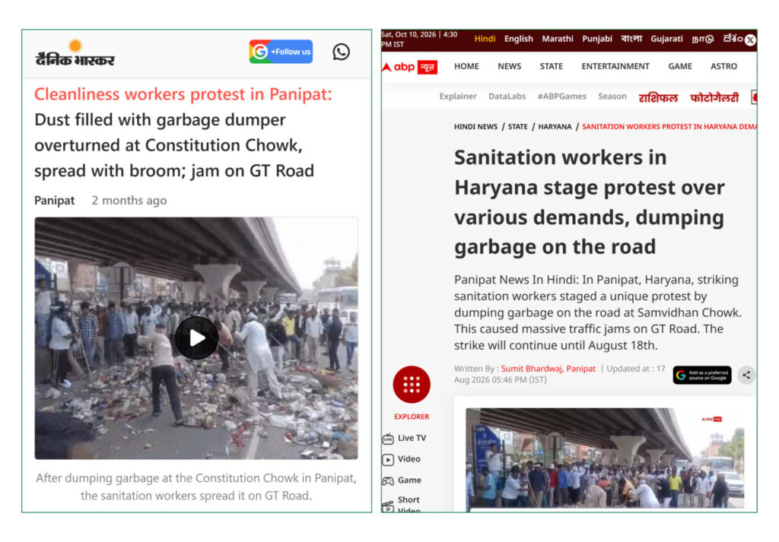Switch language to Tamil (நாடு)
The height and width of the screenshot is (542, 779).
point(702,39)
